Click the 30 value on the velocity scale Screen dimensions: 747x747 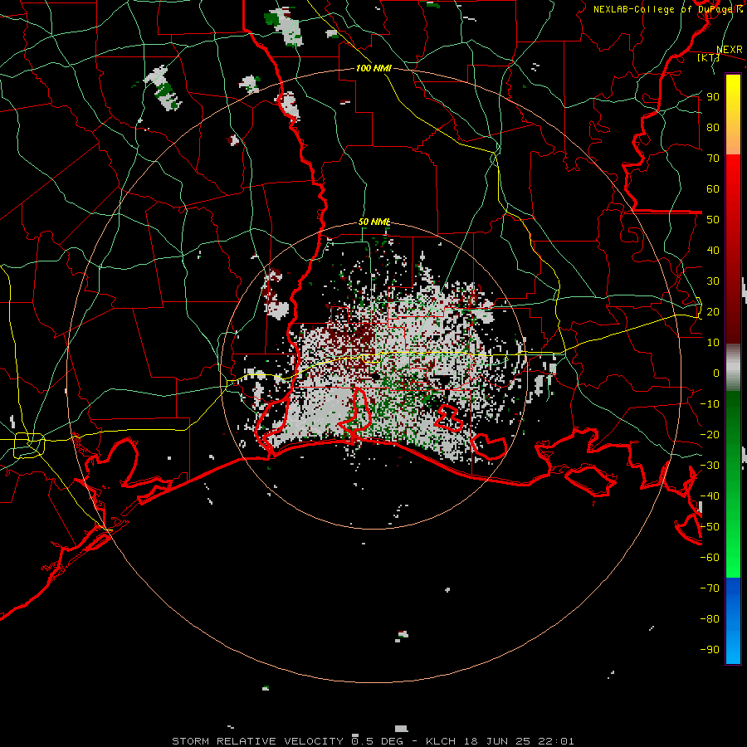coord(713,281)
